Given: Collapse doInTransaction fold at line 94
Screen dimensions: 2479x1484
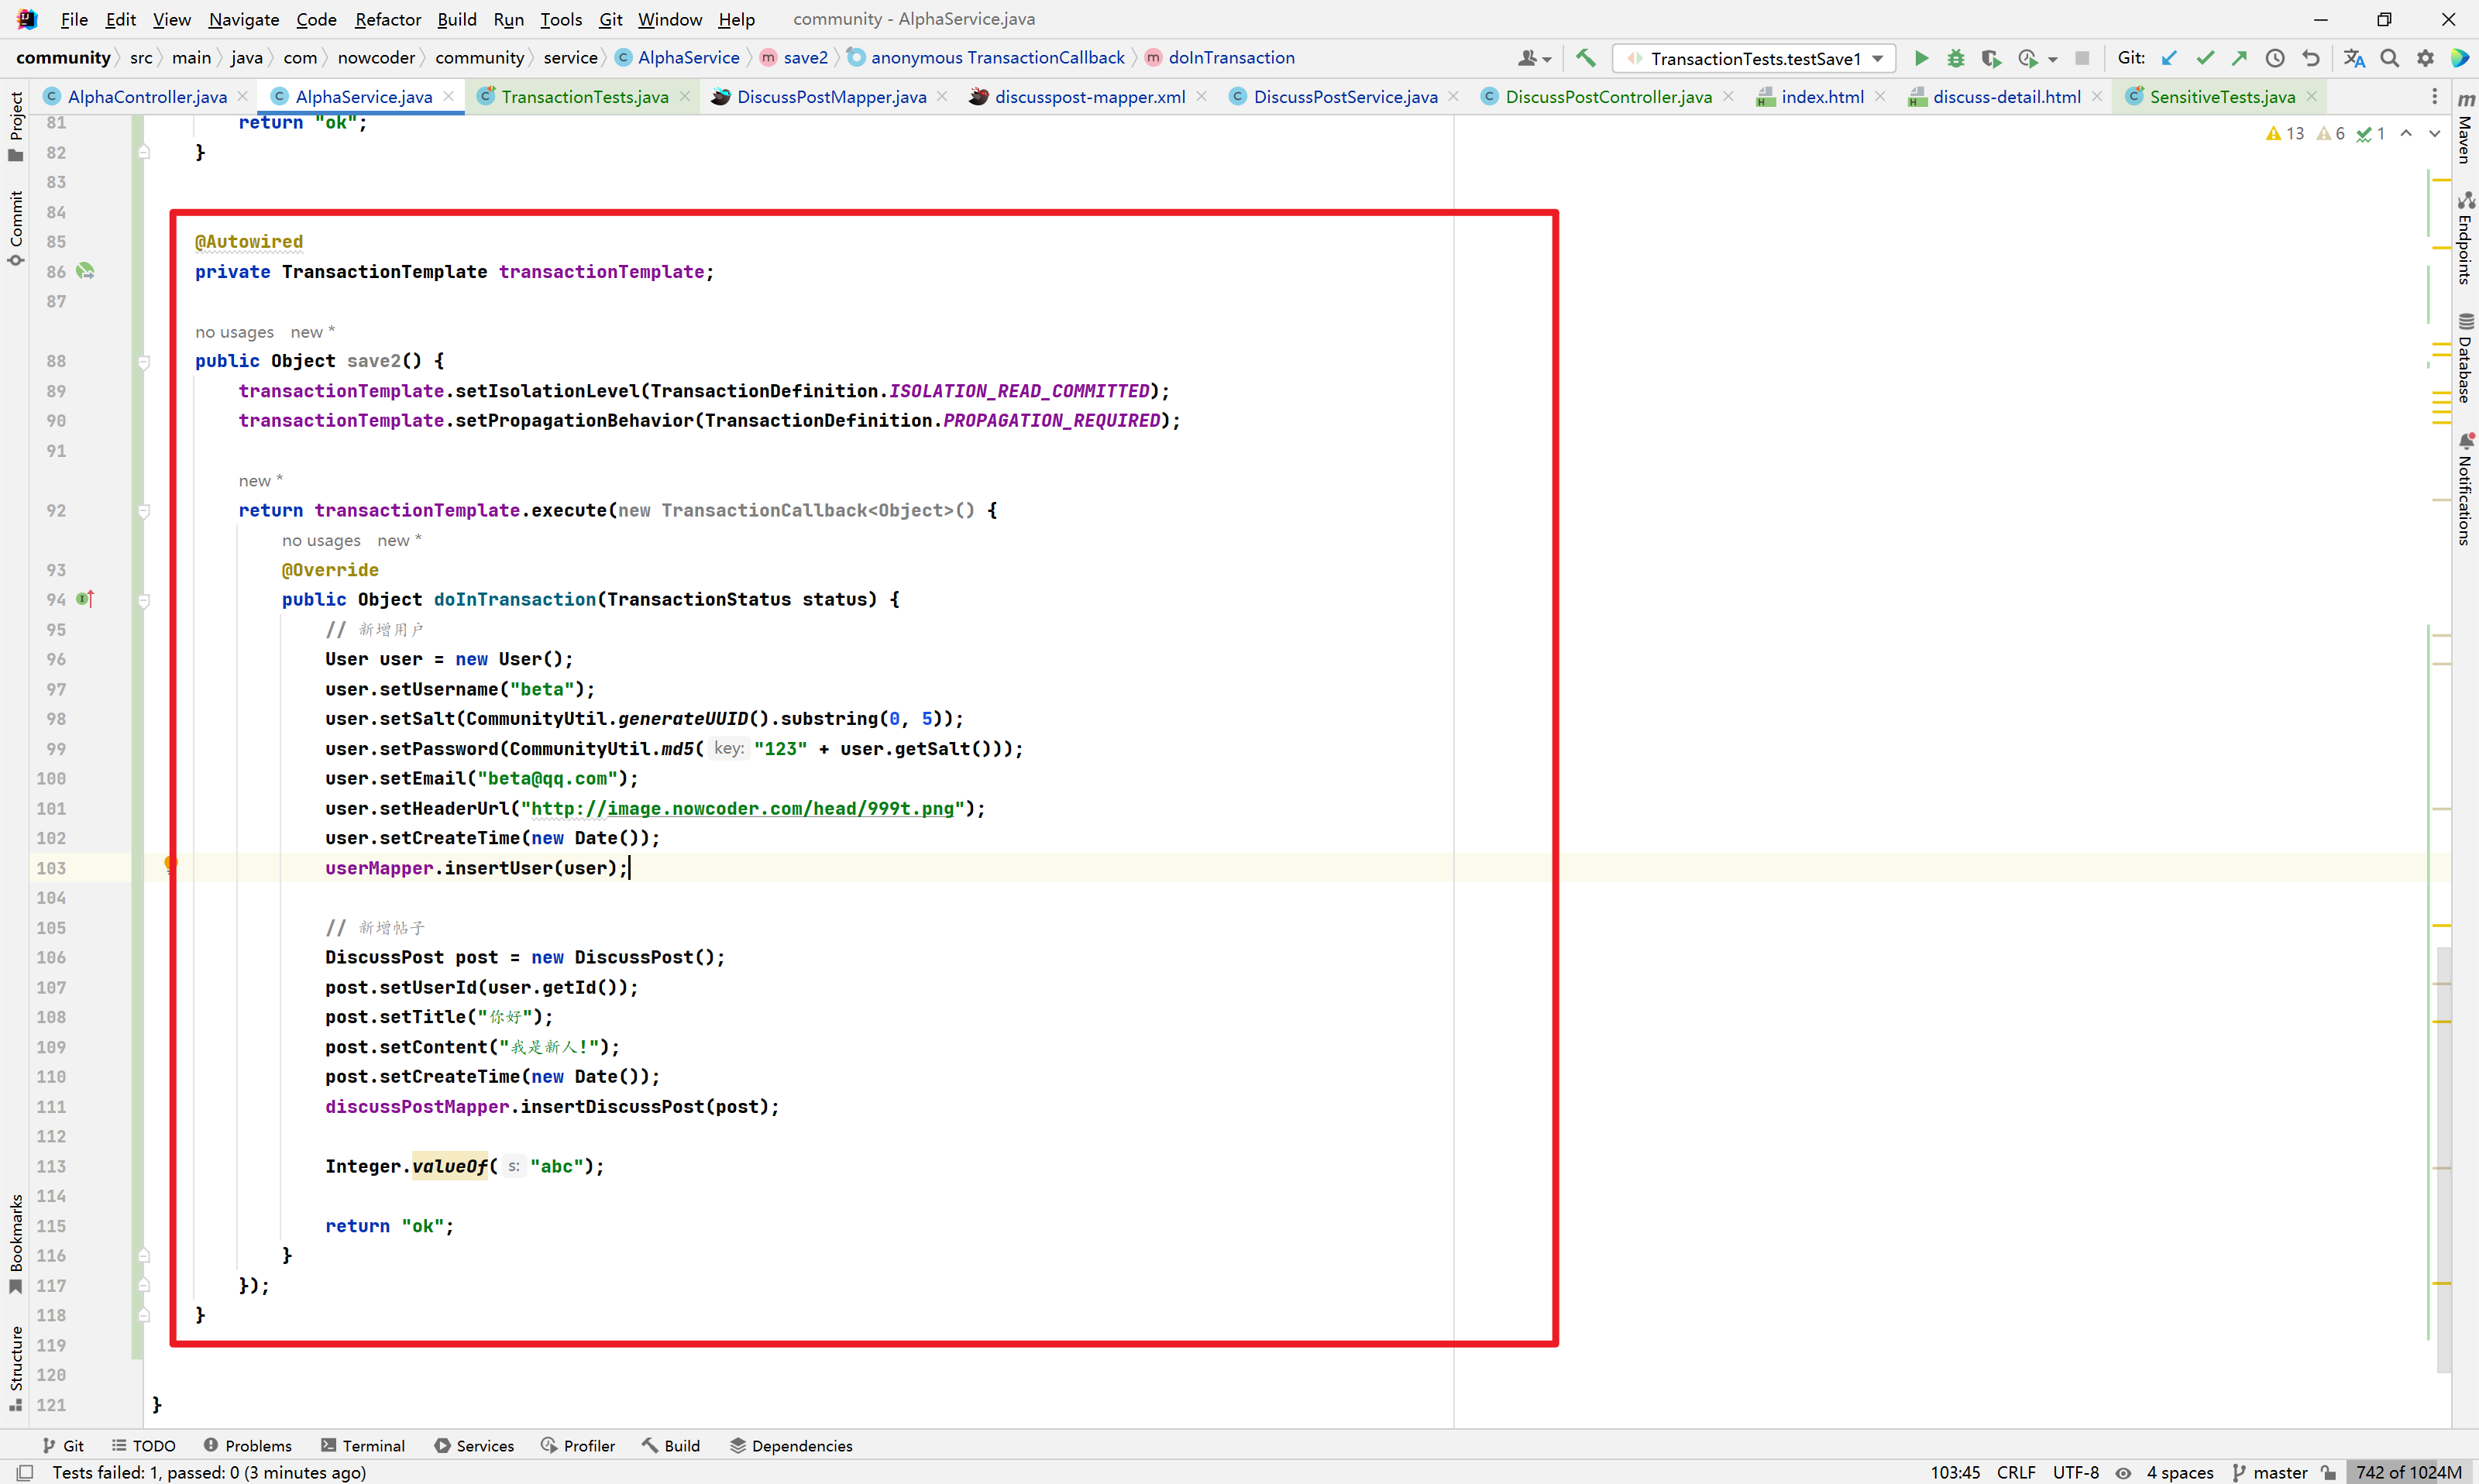Looking at the screenshot, I should coord(144,600).
